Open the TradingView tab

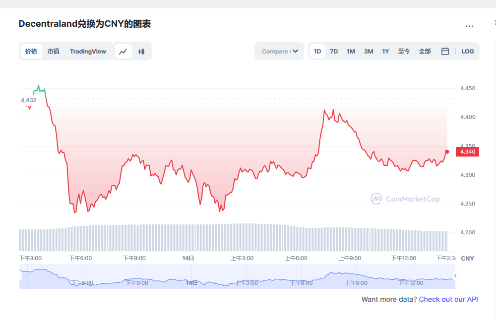[x=88, y=51]
